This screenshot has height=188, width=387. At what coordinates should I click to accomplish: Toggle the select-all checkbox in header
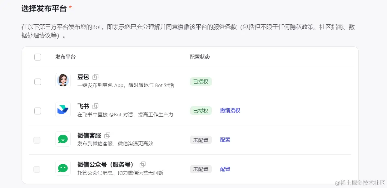(38, 57)
